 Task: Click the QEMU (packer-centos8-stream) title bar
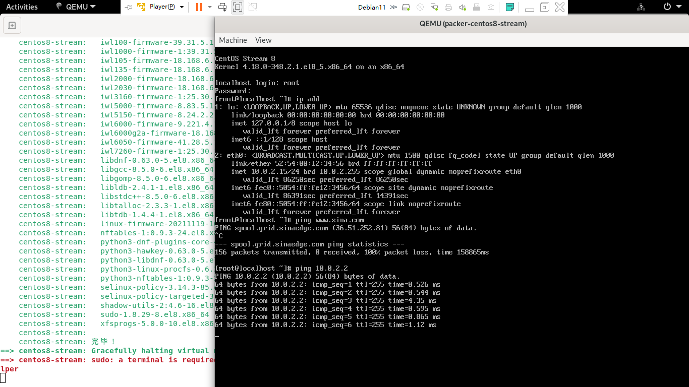point(473,24)
